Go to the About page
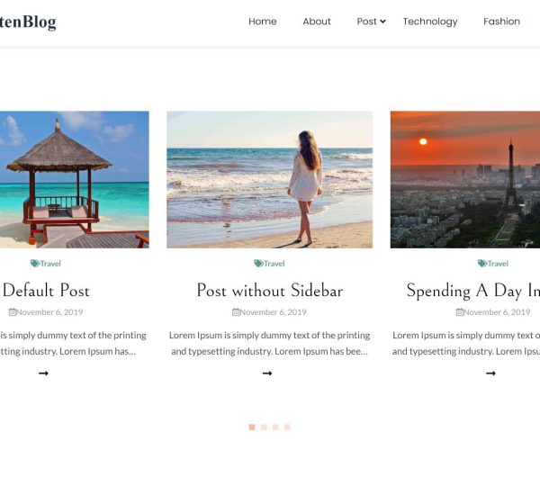This screenshot has height=486, width=540. pos(317,22)
